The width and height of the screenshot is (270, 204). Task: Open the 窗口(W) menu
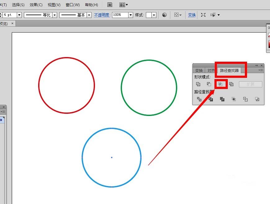[x=73, y=5]
